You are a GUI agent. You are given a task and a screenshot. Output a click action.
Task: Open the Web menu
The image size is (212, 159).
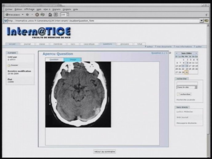[x=39, y=10]
